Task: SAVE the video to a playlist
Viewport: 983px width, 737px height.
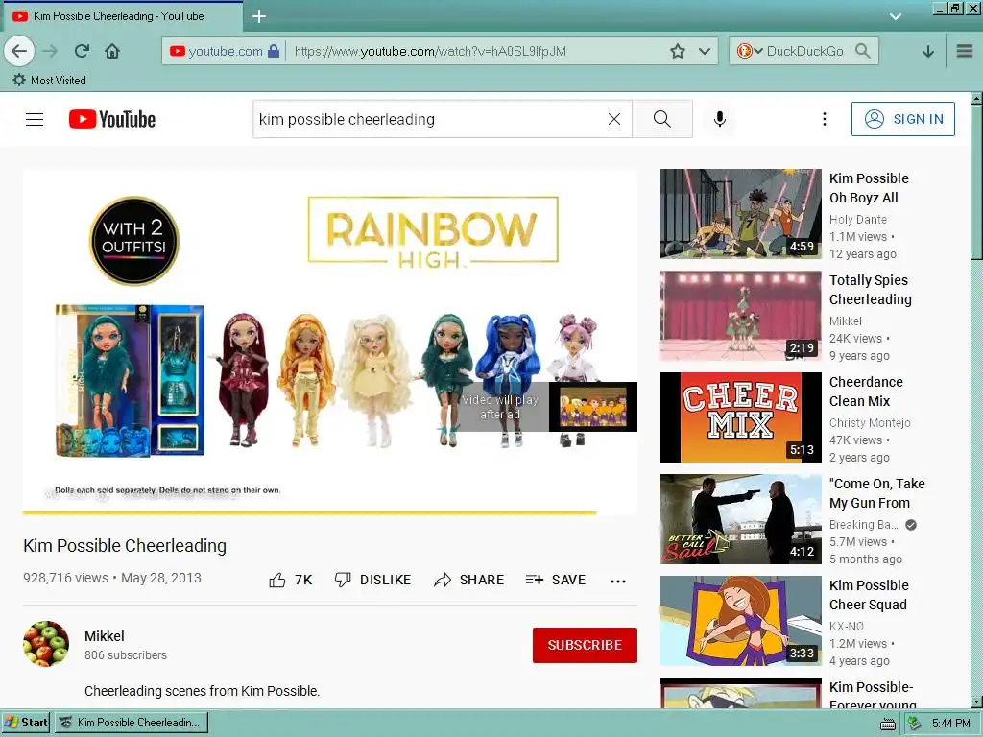Action: tap(556, 581)
